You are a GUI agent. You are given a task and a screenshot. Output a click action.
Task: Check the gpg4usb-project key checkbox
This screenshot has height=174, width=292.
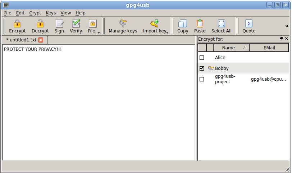tap(202, 79)
